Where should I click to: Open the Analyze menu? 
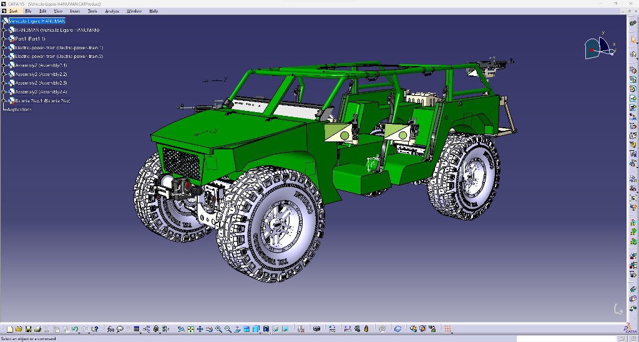(x=112, y=11)
